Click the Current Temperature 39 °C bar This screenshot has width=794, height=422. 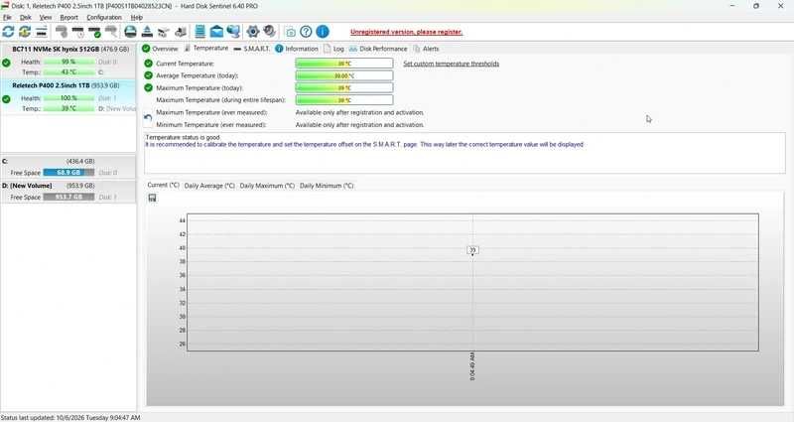tap(344, 64)
